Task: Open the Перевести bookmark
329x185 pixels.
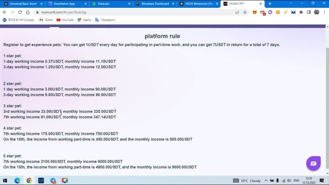Action: pos(105,20)
